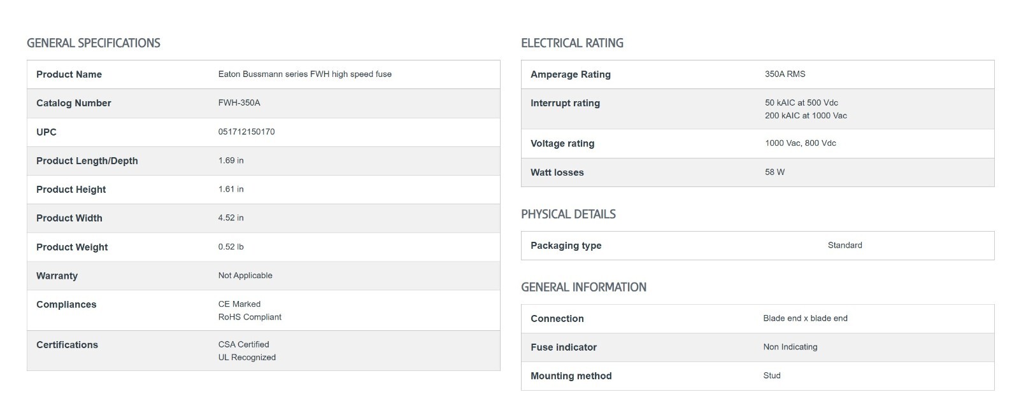
Task: Click the Standard packaging type value
Action: pos(844,246)
